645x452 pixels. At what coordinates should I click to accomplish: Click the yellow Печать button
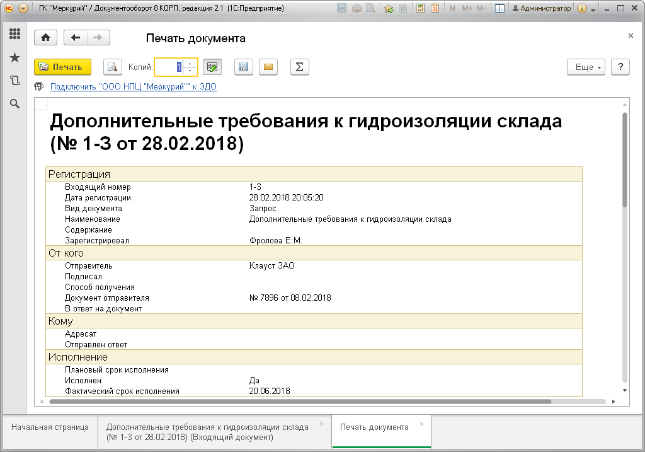(62, 67)
